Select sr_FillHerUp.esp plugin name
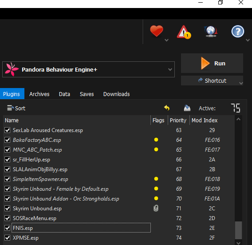 (31, 160)
